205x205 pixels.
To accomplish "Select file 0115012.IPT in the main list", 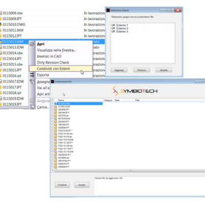I will [x=12, y=36].
